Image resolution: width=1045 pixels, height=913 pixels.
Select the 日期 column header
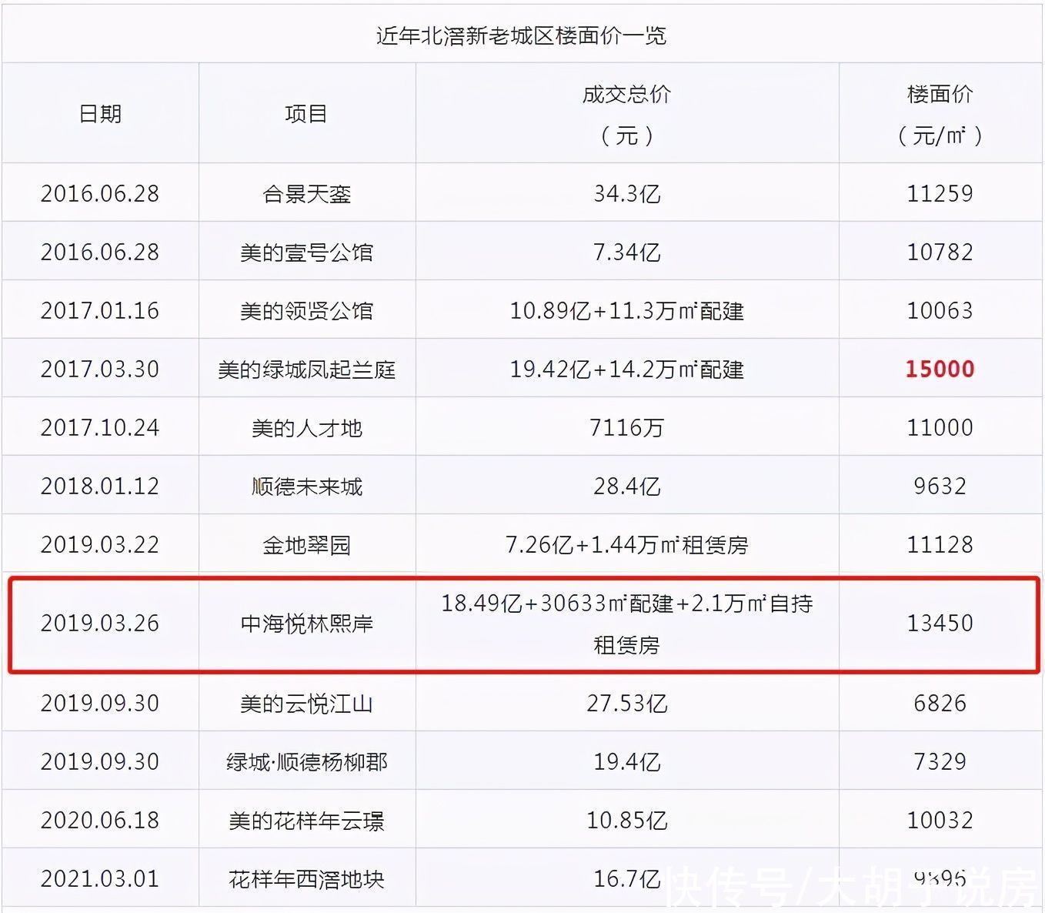click(100, 114)
